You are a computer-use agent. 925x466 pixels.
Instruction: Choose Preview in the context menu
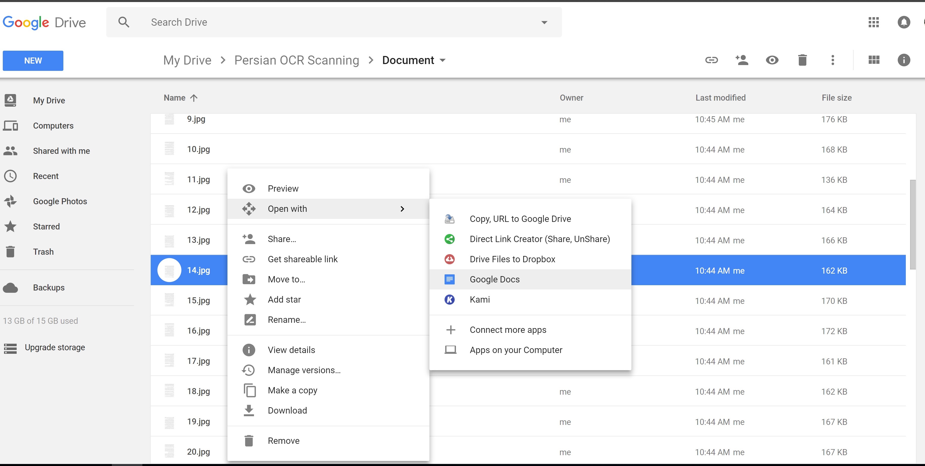328,189
